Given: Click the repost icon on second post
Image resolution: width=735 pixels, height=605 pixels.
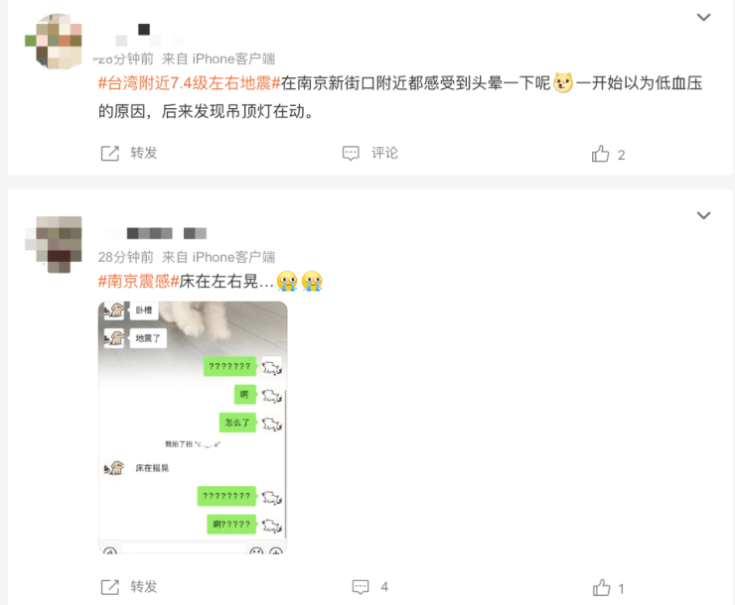Looking at the screenshot, I should pos(110,587).
